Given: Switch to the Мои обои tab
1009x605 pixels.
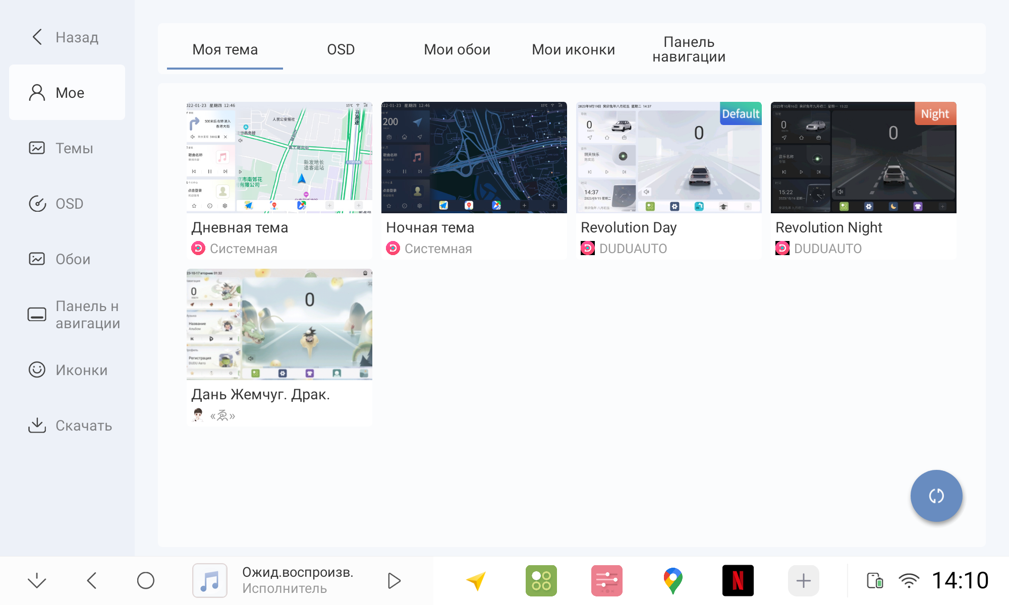Looking at the screenshot, I should pyautogui.click(x=457, y=49).
